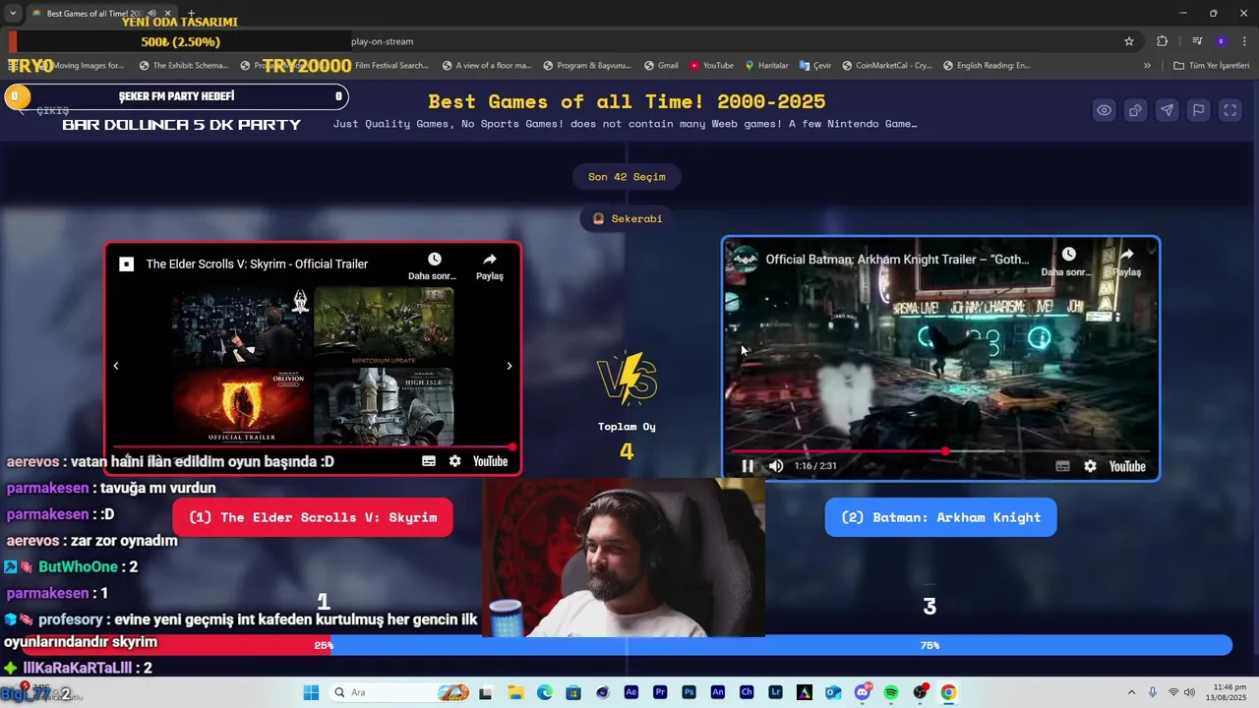This screenshot has width=1259, height=708.
Task: Toggle subtitles on the Batman video
Action: click(x=1062, y=466)
